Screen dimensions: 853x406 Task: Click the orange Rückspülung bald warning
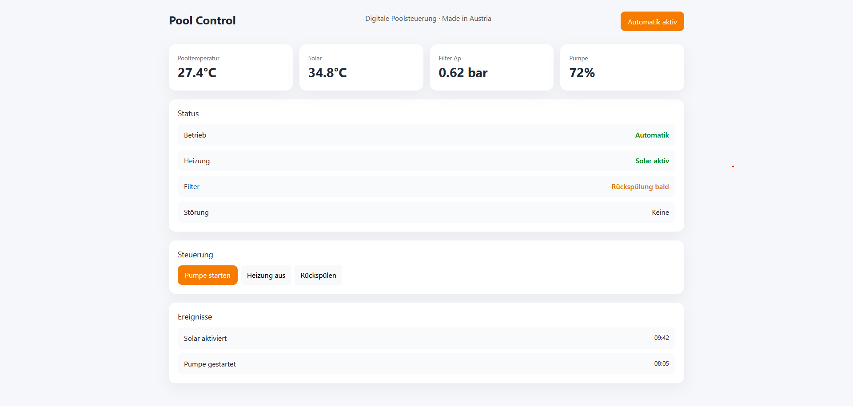(640, 186)
